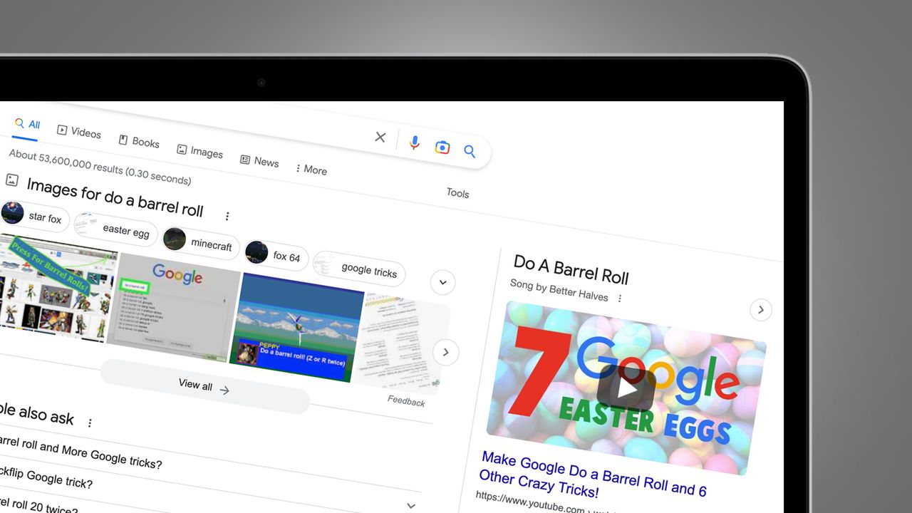Image resolution: width=912 pixels, height=513 pixels.
Task: Advance the knowledge panel with right arrow
Action: (x=761, y=310)
